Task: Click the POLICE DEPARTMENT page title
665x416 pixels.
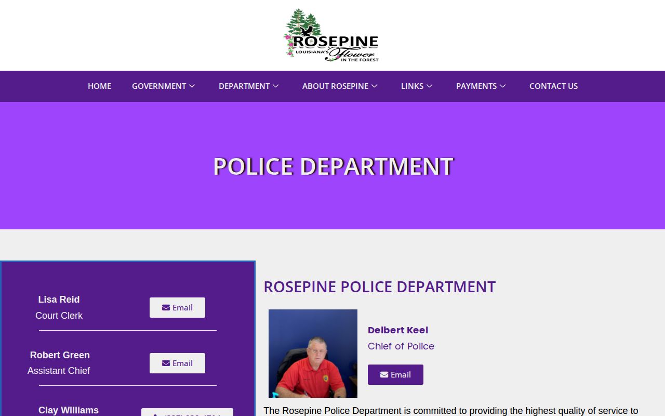Action: tap(333, 166)
